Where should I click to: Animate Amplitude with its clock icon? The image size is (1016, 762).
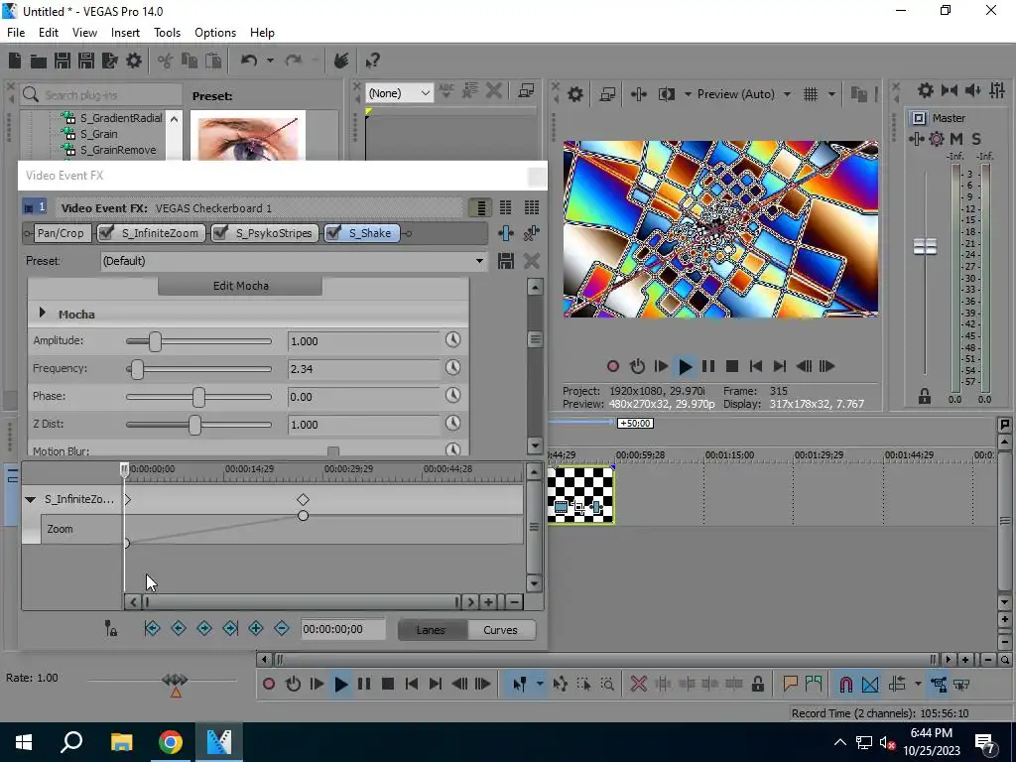(x=452, y=339)
